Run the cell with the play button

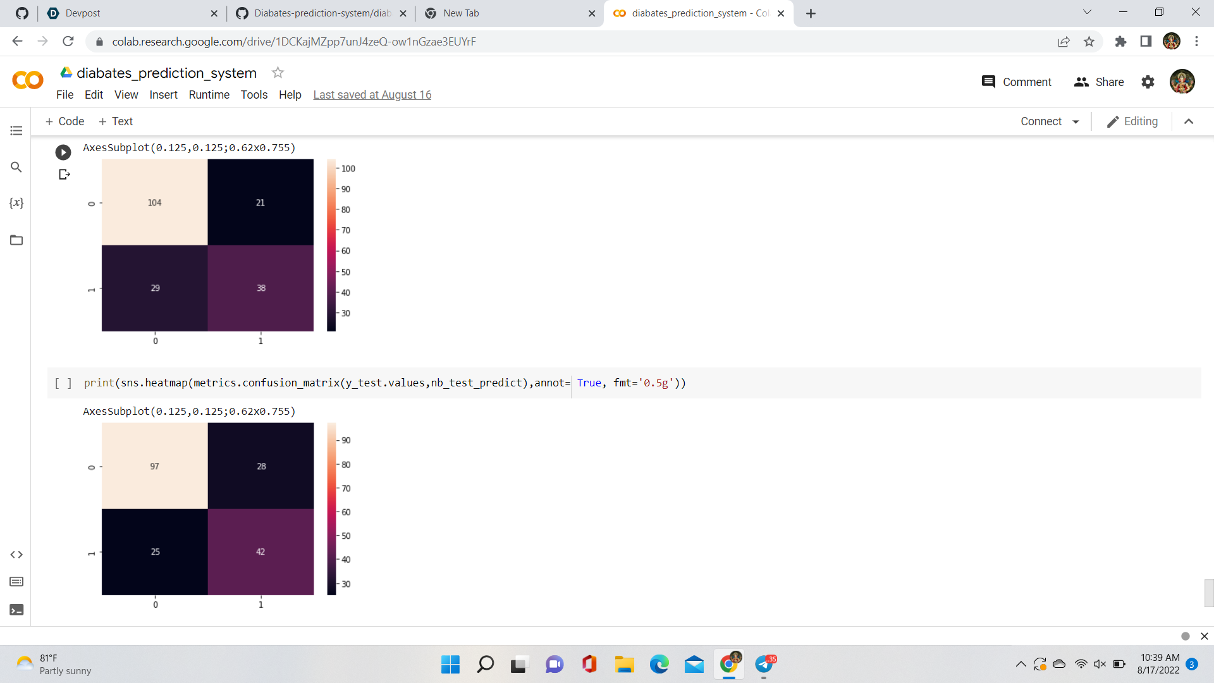click(63, 152)
